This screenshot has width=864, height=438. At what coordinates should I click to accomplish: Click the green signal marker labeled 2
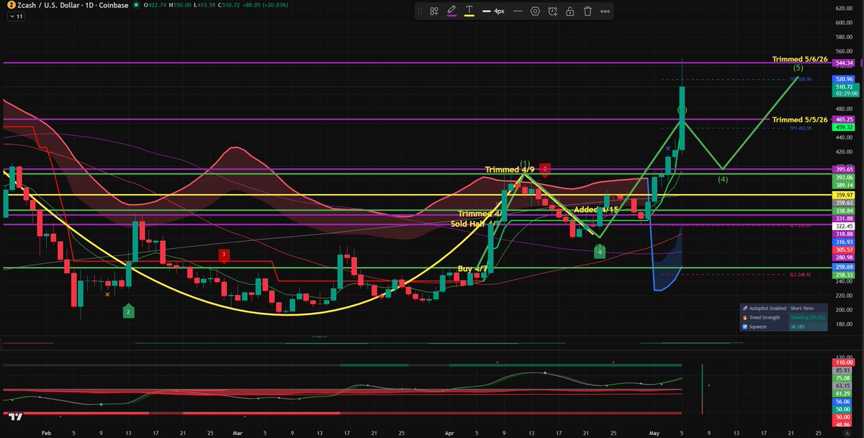click(127, 311)
